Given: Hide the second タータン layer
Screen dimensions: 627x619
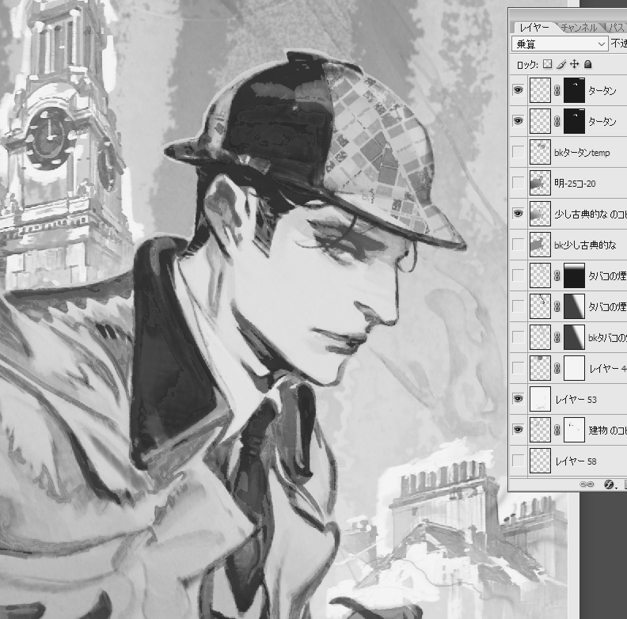Looking at the screenshot, I should (518, 121).
